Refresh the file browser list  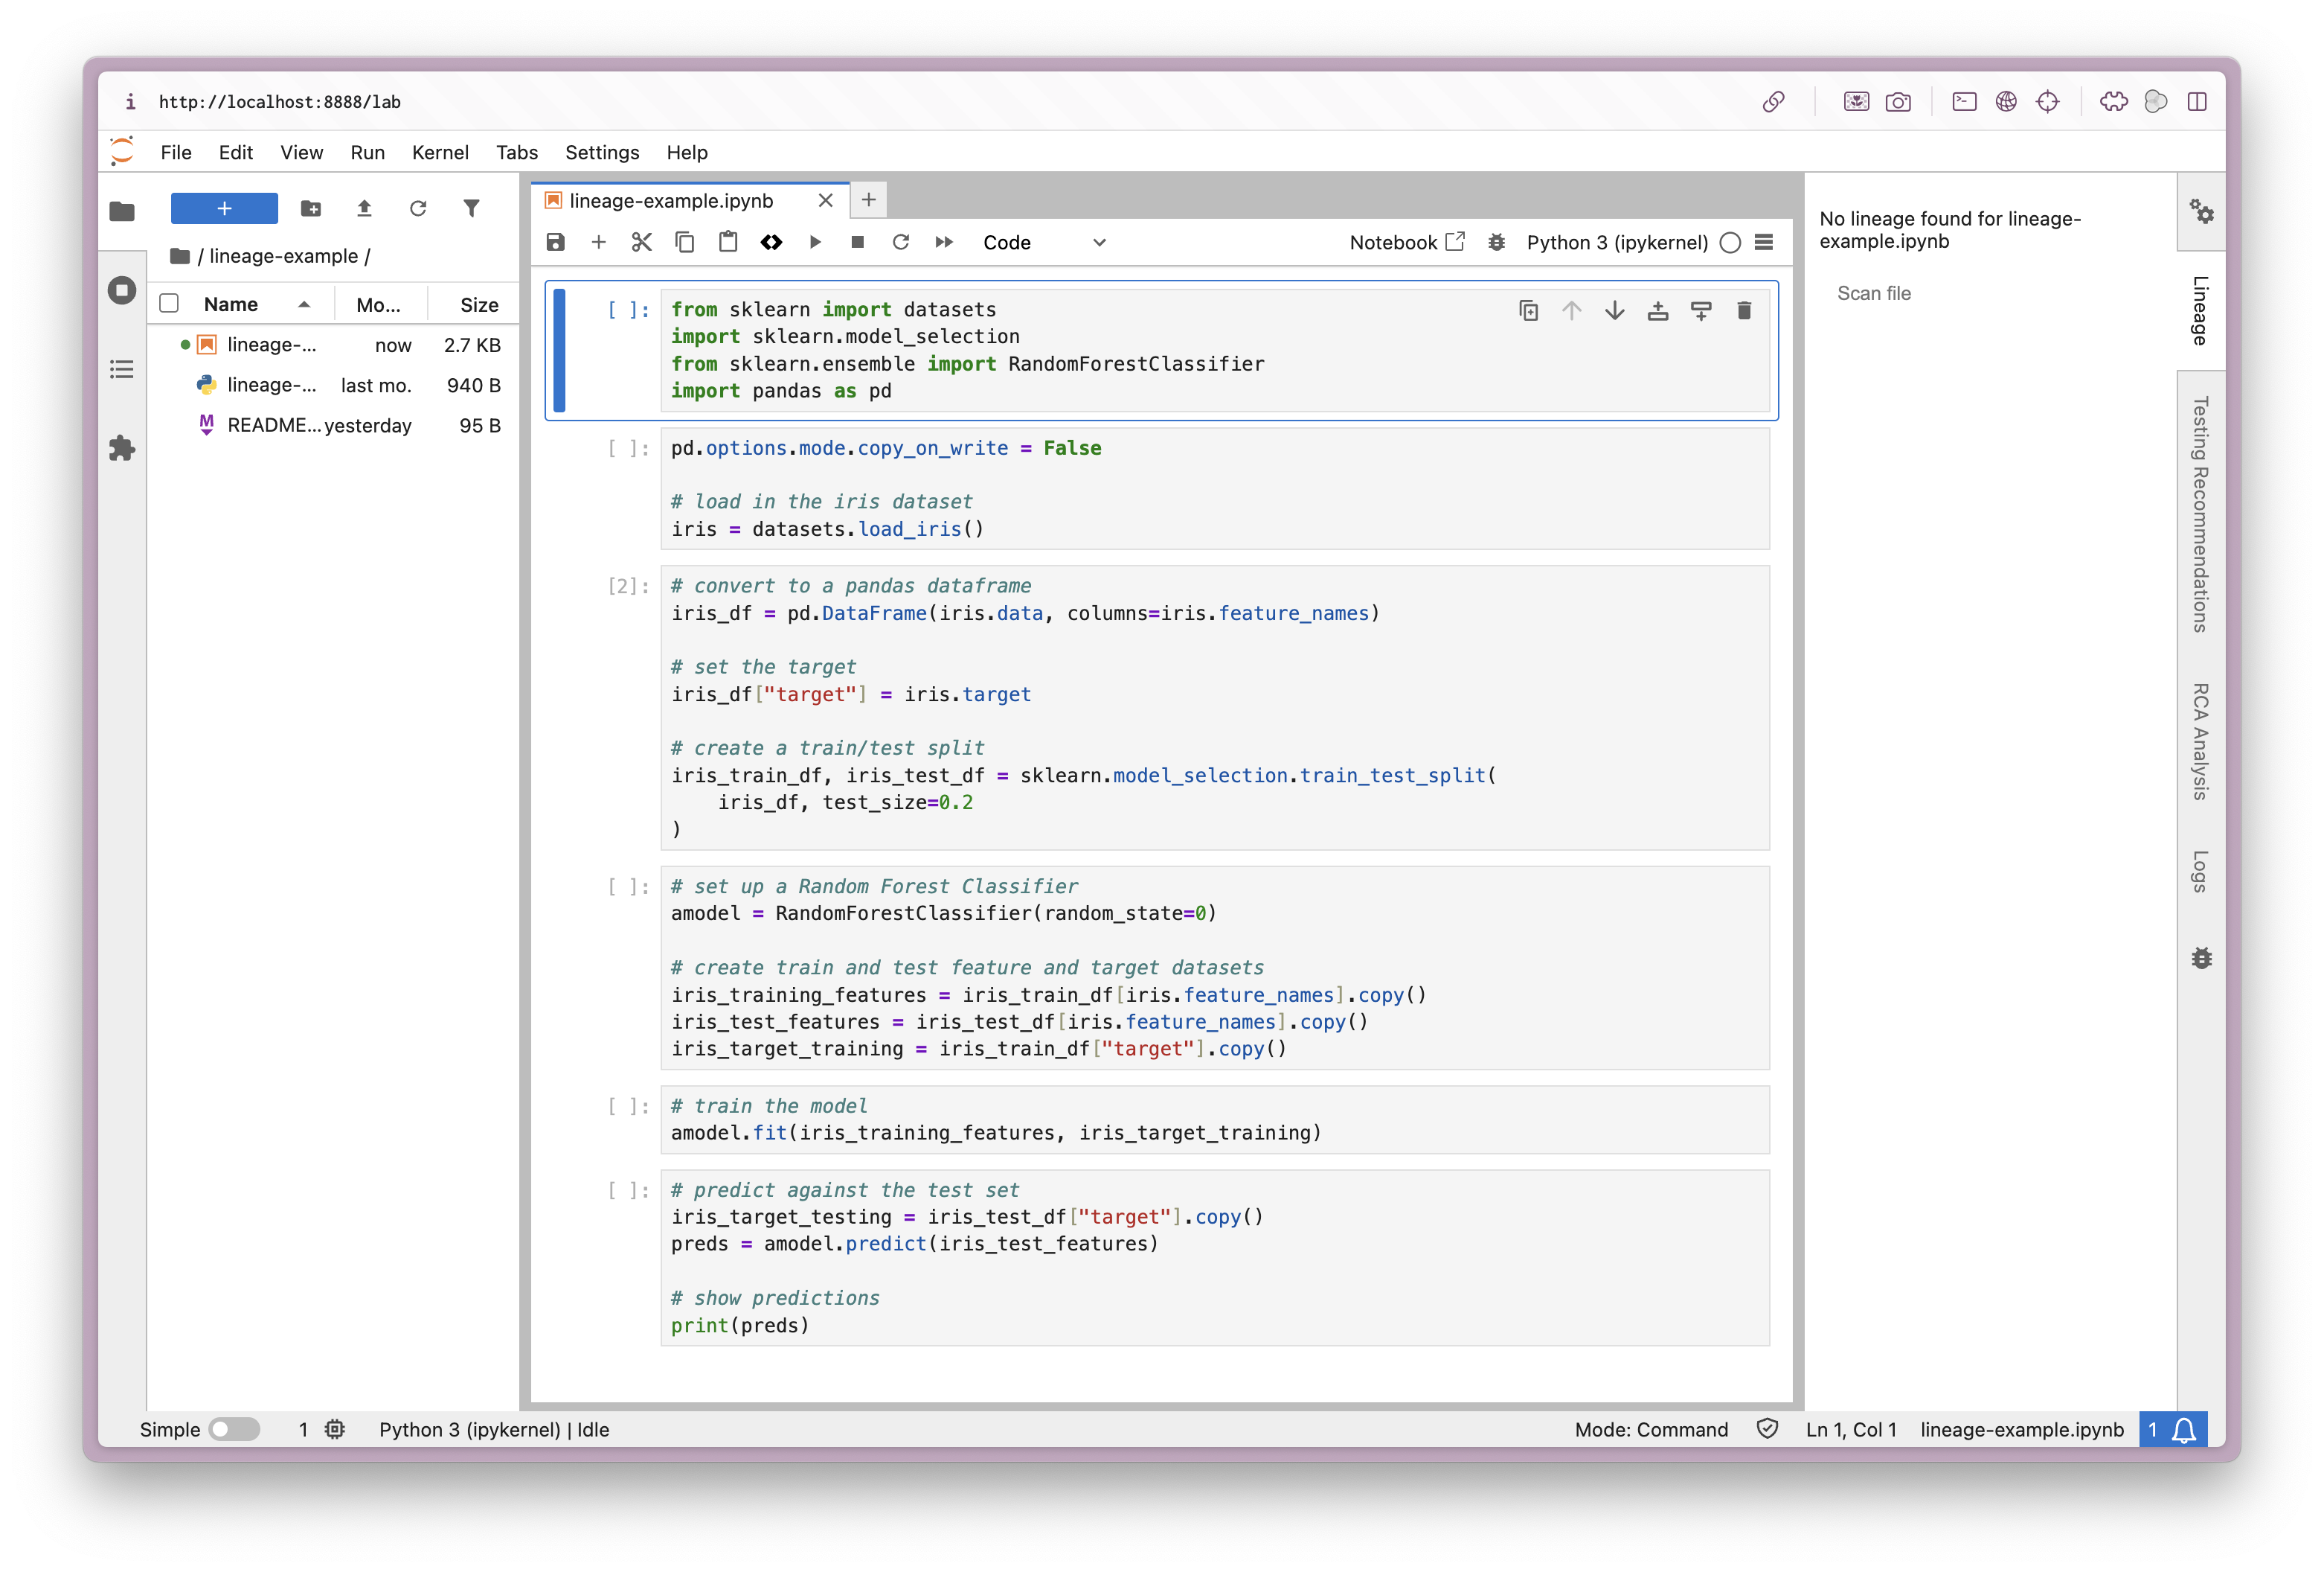click(x=418, y=208)
